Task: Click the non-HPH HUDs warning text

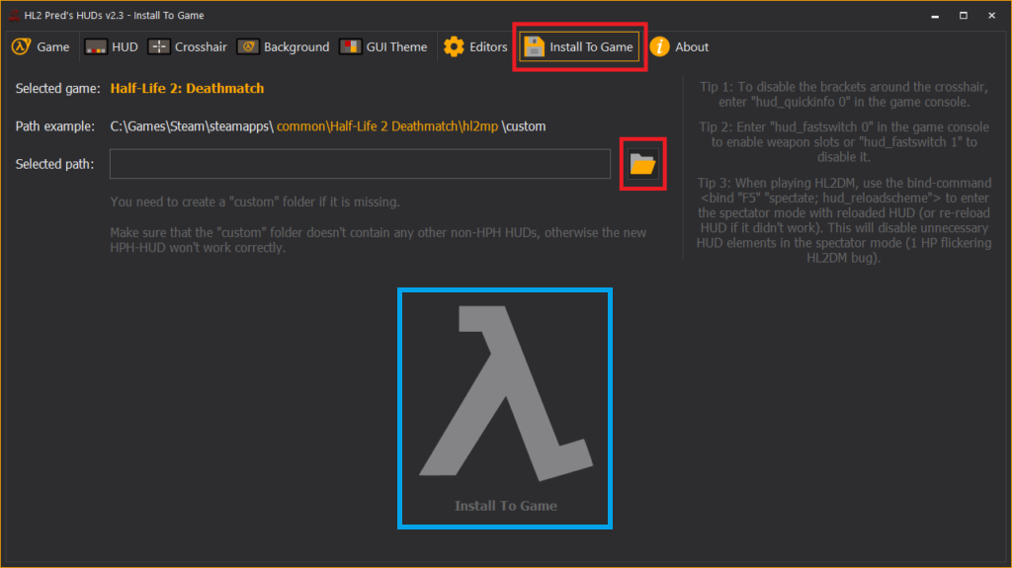Action: pos(379,240)
